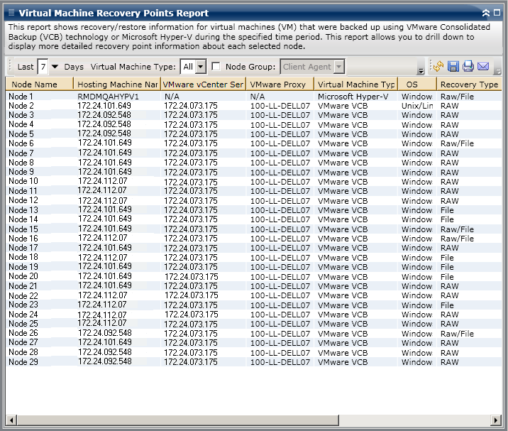Open the toolbar overflow options arrow
The height and width of the screenshot is (431, 508).
[x=421, y=71]
